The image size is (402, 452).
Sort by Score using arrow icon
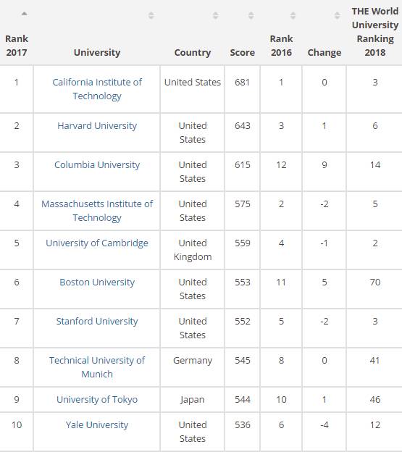tap(251, 15)
